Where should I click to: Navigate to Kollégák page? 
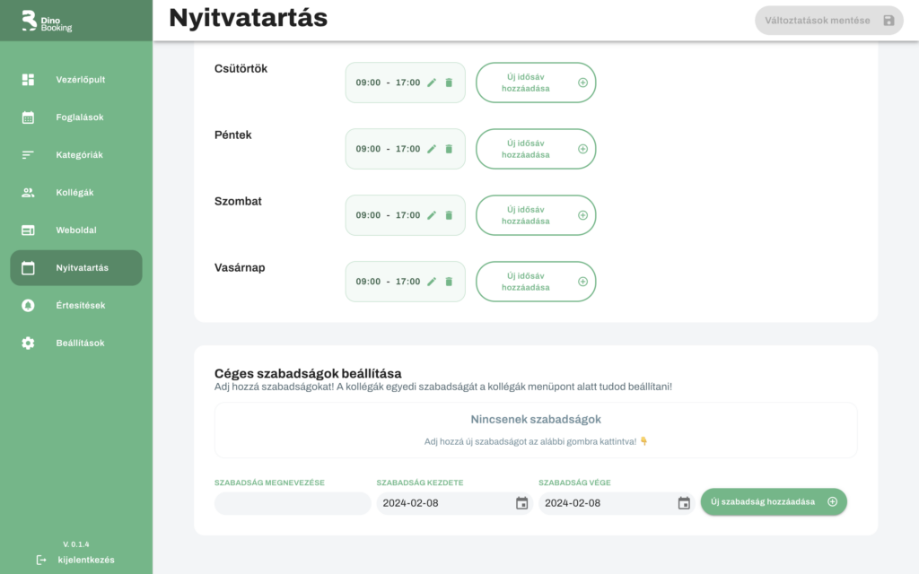[75, 193]
